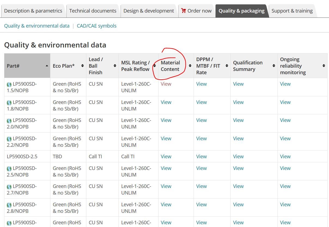This screenshot has height=227, width=329.
Task: View Qualification Summary for LP5900SD-2.0/NOPB
Action: 238,120
